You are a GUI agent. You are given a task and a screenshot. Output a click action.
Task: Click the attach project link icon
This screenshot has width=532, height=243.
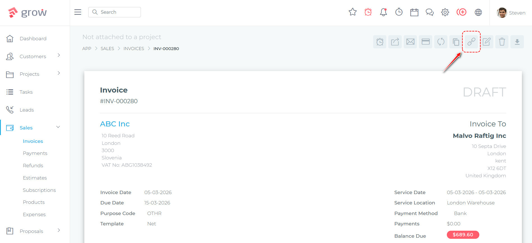(x=471, y=42)
